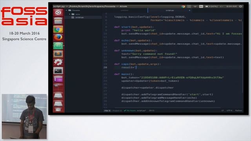This screenshot has width=251, height=141.
Task: Change UTF-8 encoding selector
Action: (229, 110)
